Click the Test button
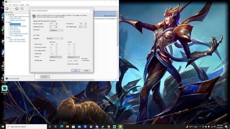This screenshot has width=230, height=129. pos(76,70)
